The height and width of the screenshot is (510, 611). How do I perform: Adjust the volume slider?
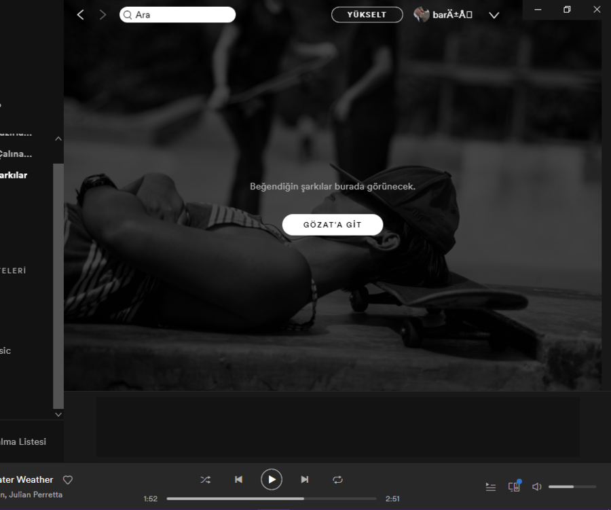click(x=572, y=487)
